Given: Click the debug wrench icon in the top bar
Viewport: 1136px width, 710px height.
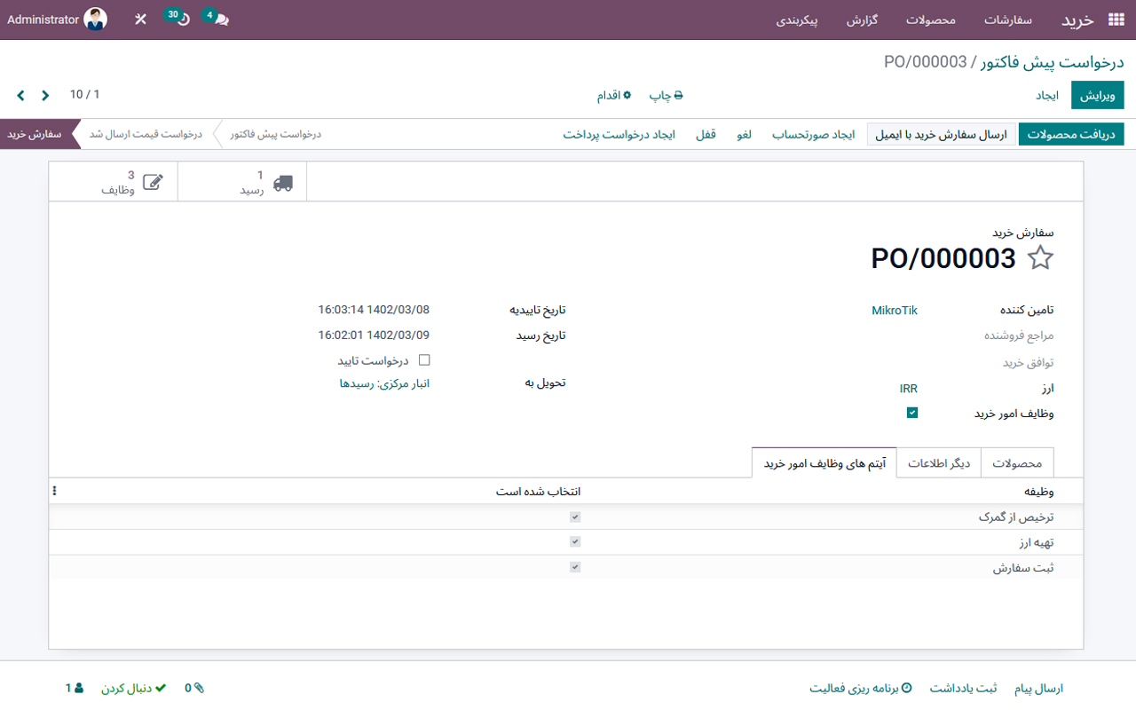Looking at the screenshot, I should coord(139,18).
